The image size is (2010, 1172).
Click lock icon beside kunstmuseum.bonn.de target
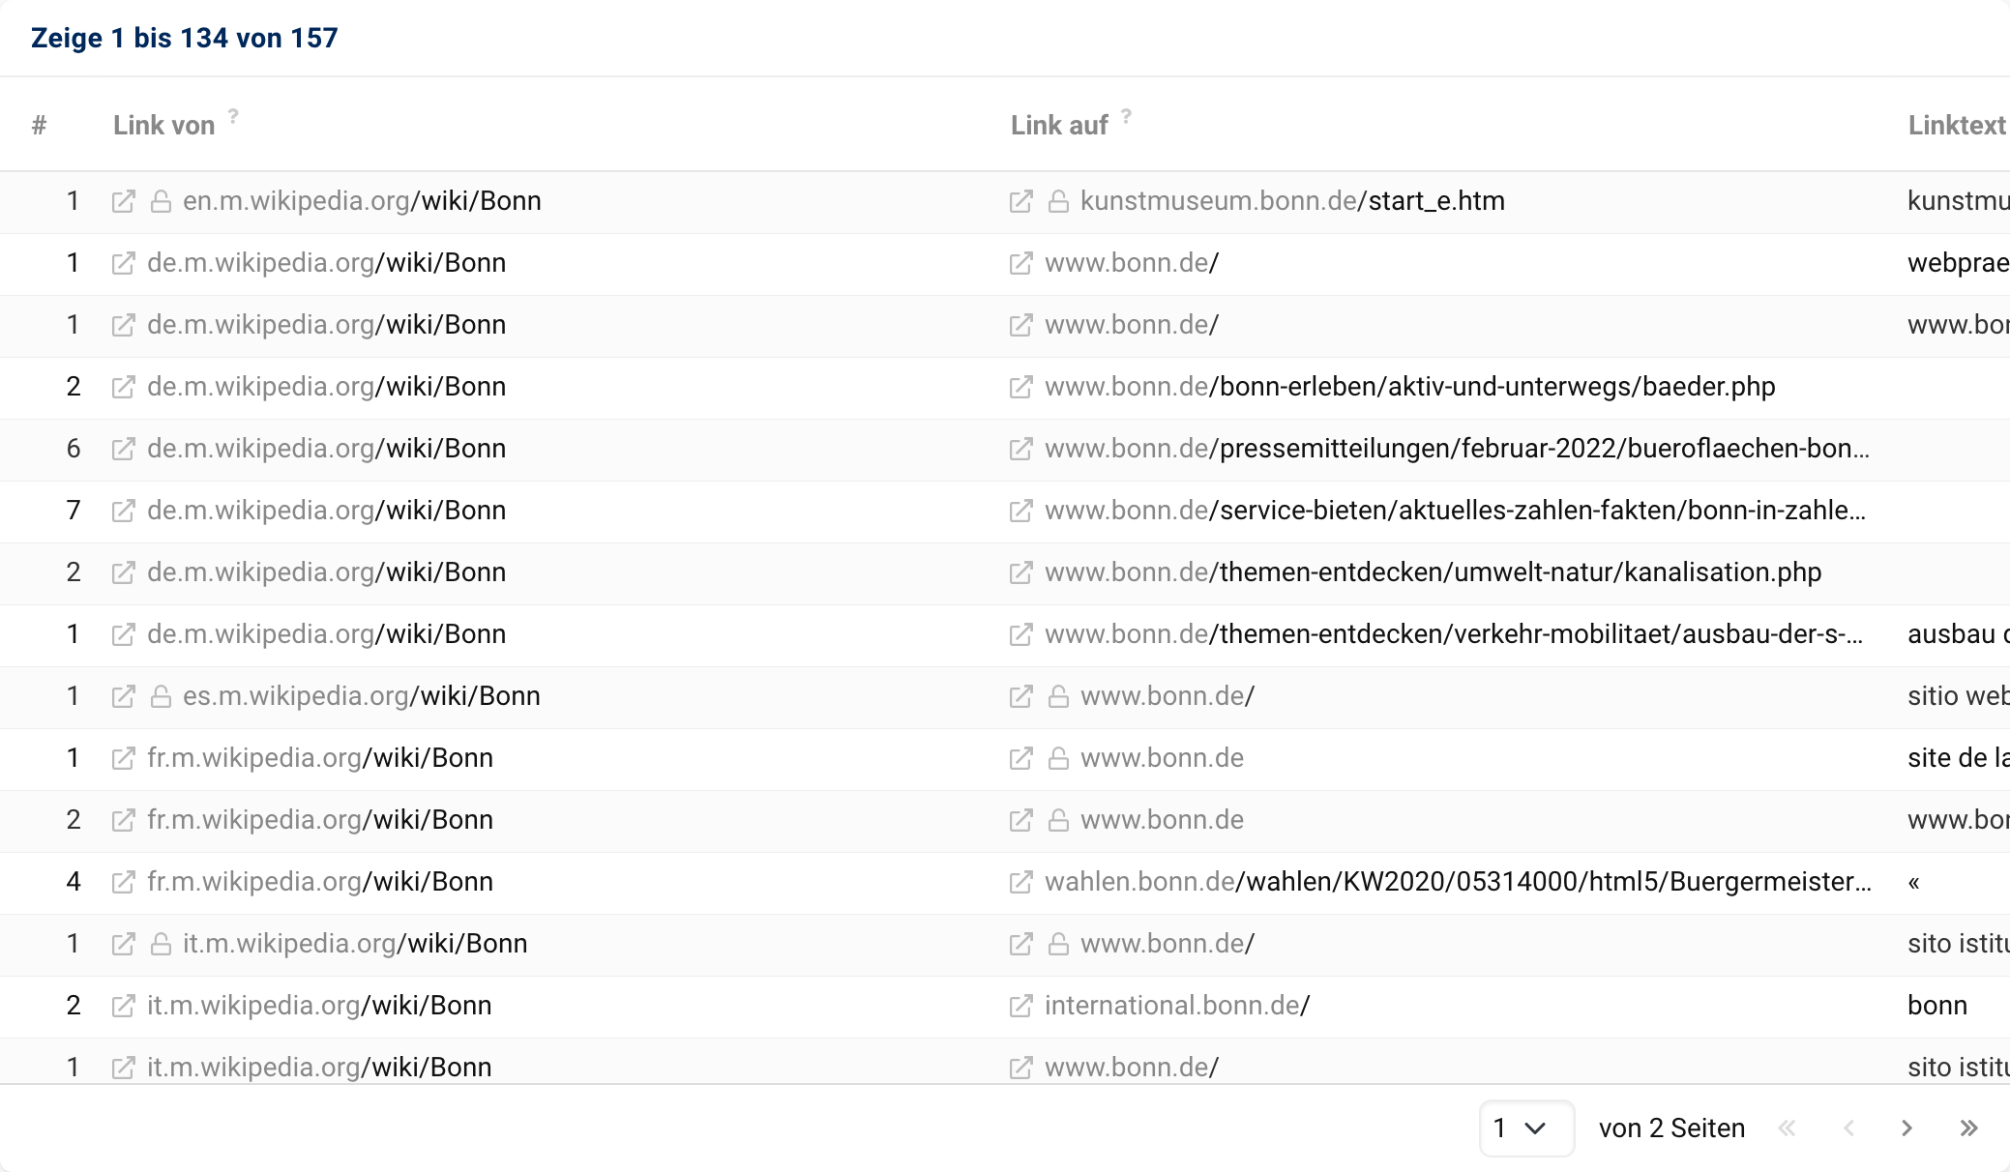coord(1058,201)
